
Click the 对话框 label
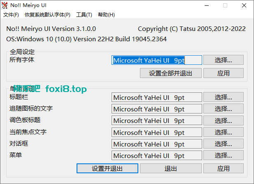(19, 144)
